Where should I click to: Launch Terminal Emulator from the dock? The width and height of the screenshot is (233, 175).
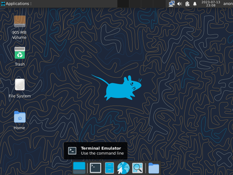(x=96, y=168)
